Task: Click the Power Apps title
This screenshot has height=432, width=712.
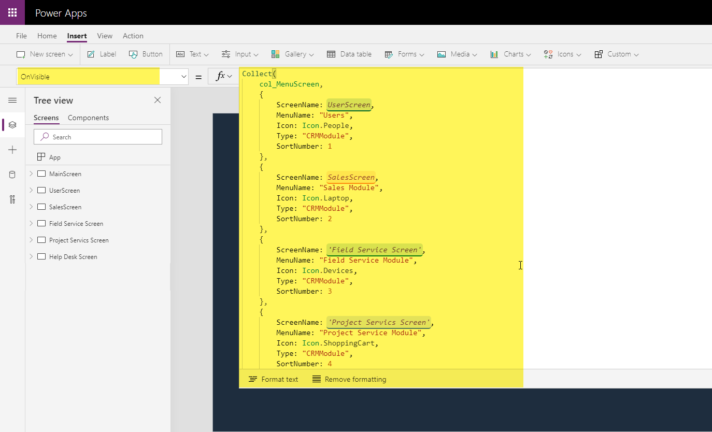Action: (x=61, y=13)
